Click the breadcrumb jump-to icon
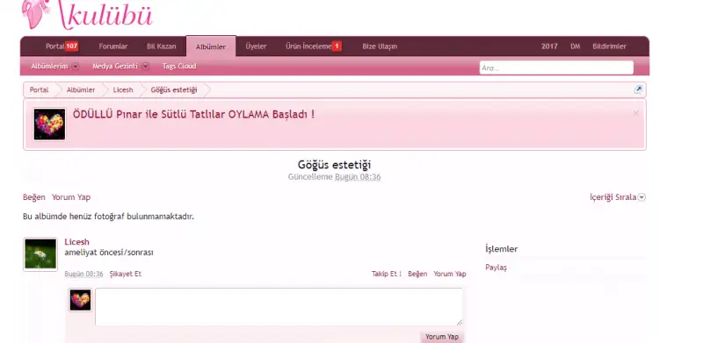Viewport: 703px width, 343px height. point(638,89)
